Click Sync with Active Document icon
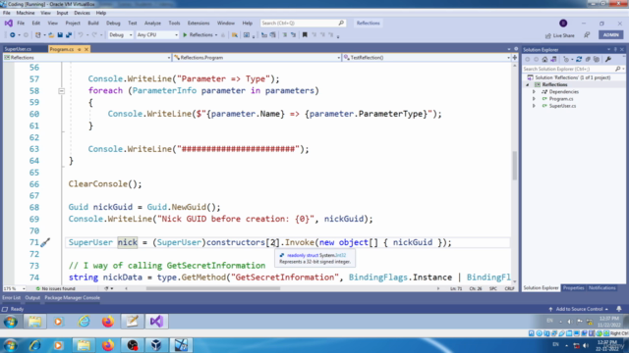The image size is (629, 353). pyautogui.click(x=579, y=60)
